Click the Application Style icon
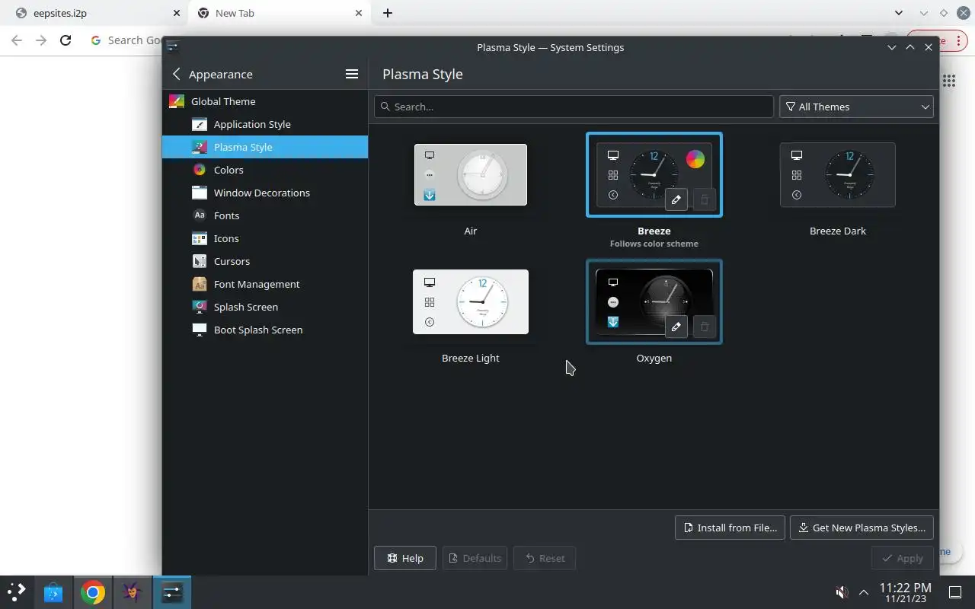 [200, 124]
